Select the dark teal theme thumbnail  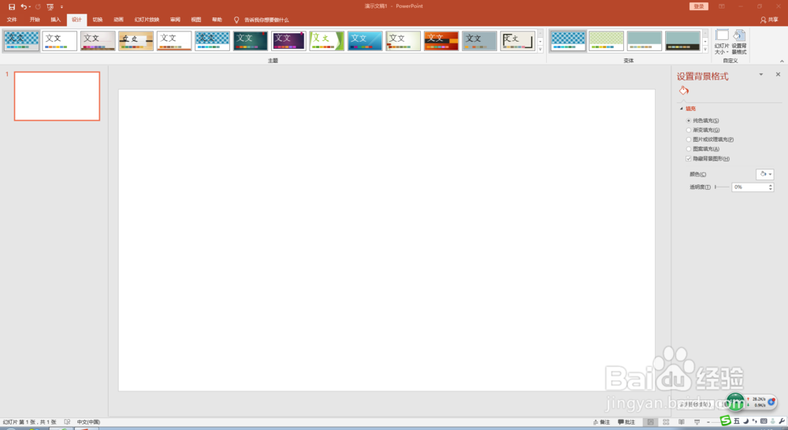251,41
